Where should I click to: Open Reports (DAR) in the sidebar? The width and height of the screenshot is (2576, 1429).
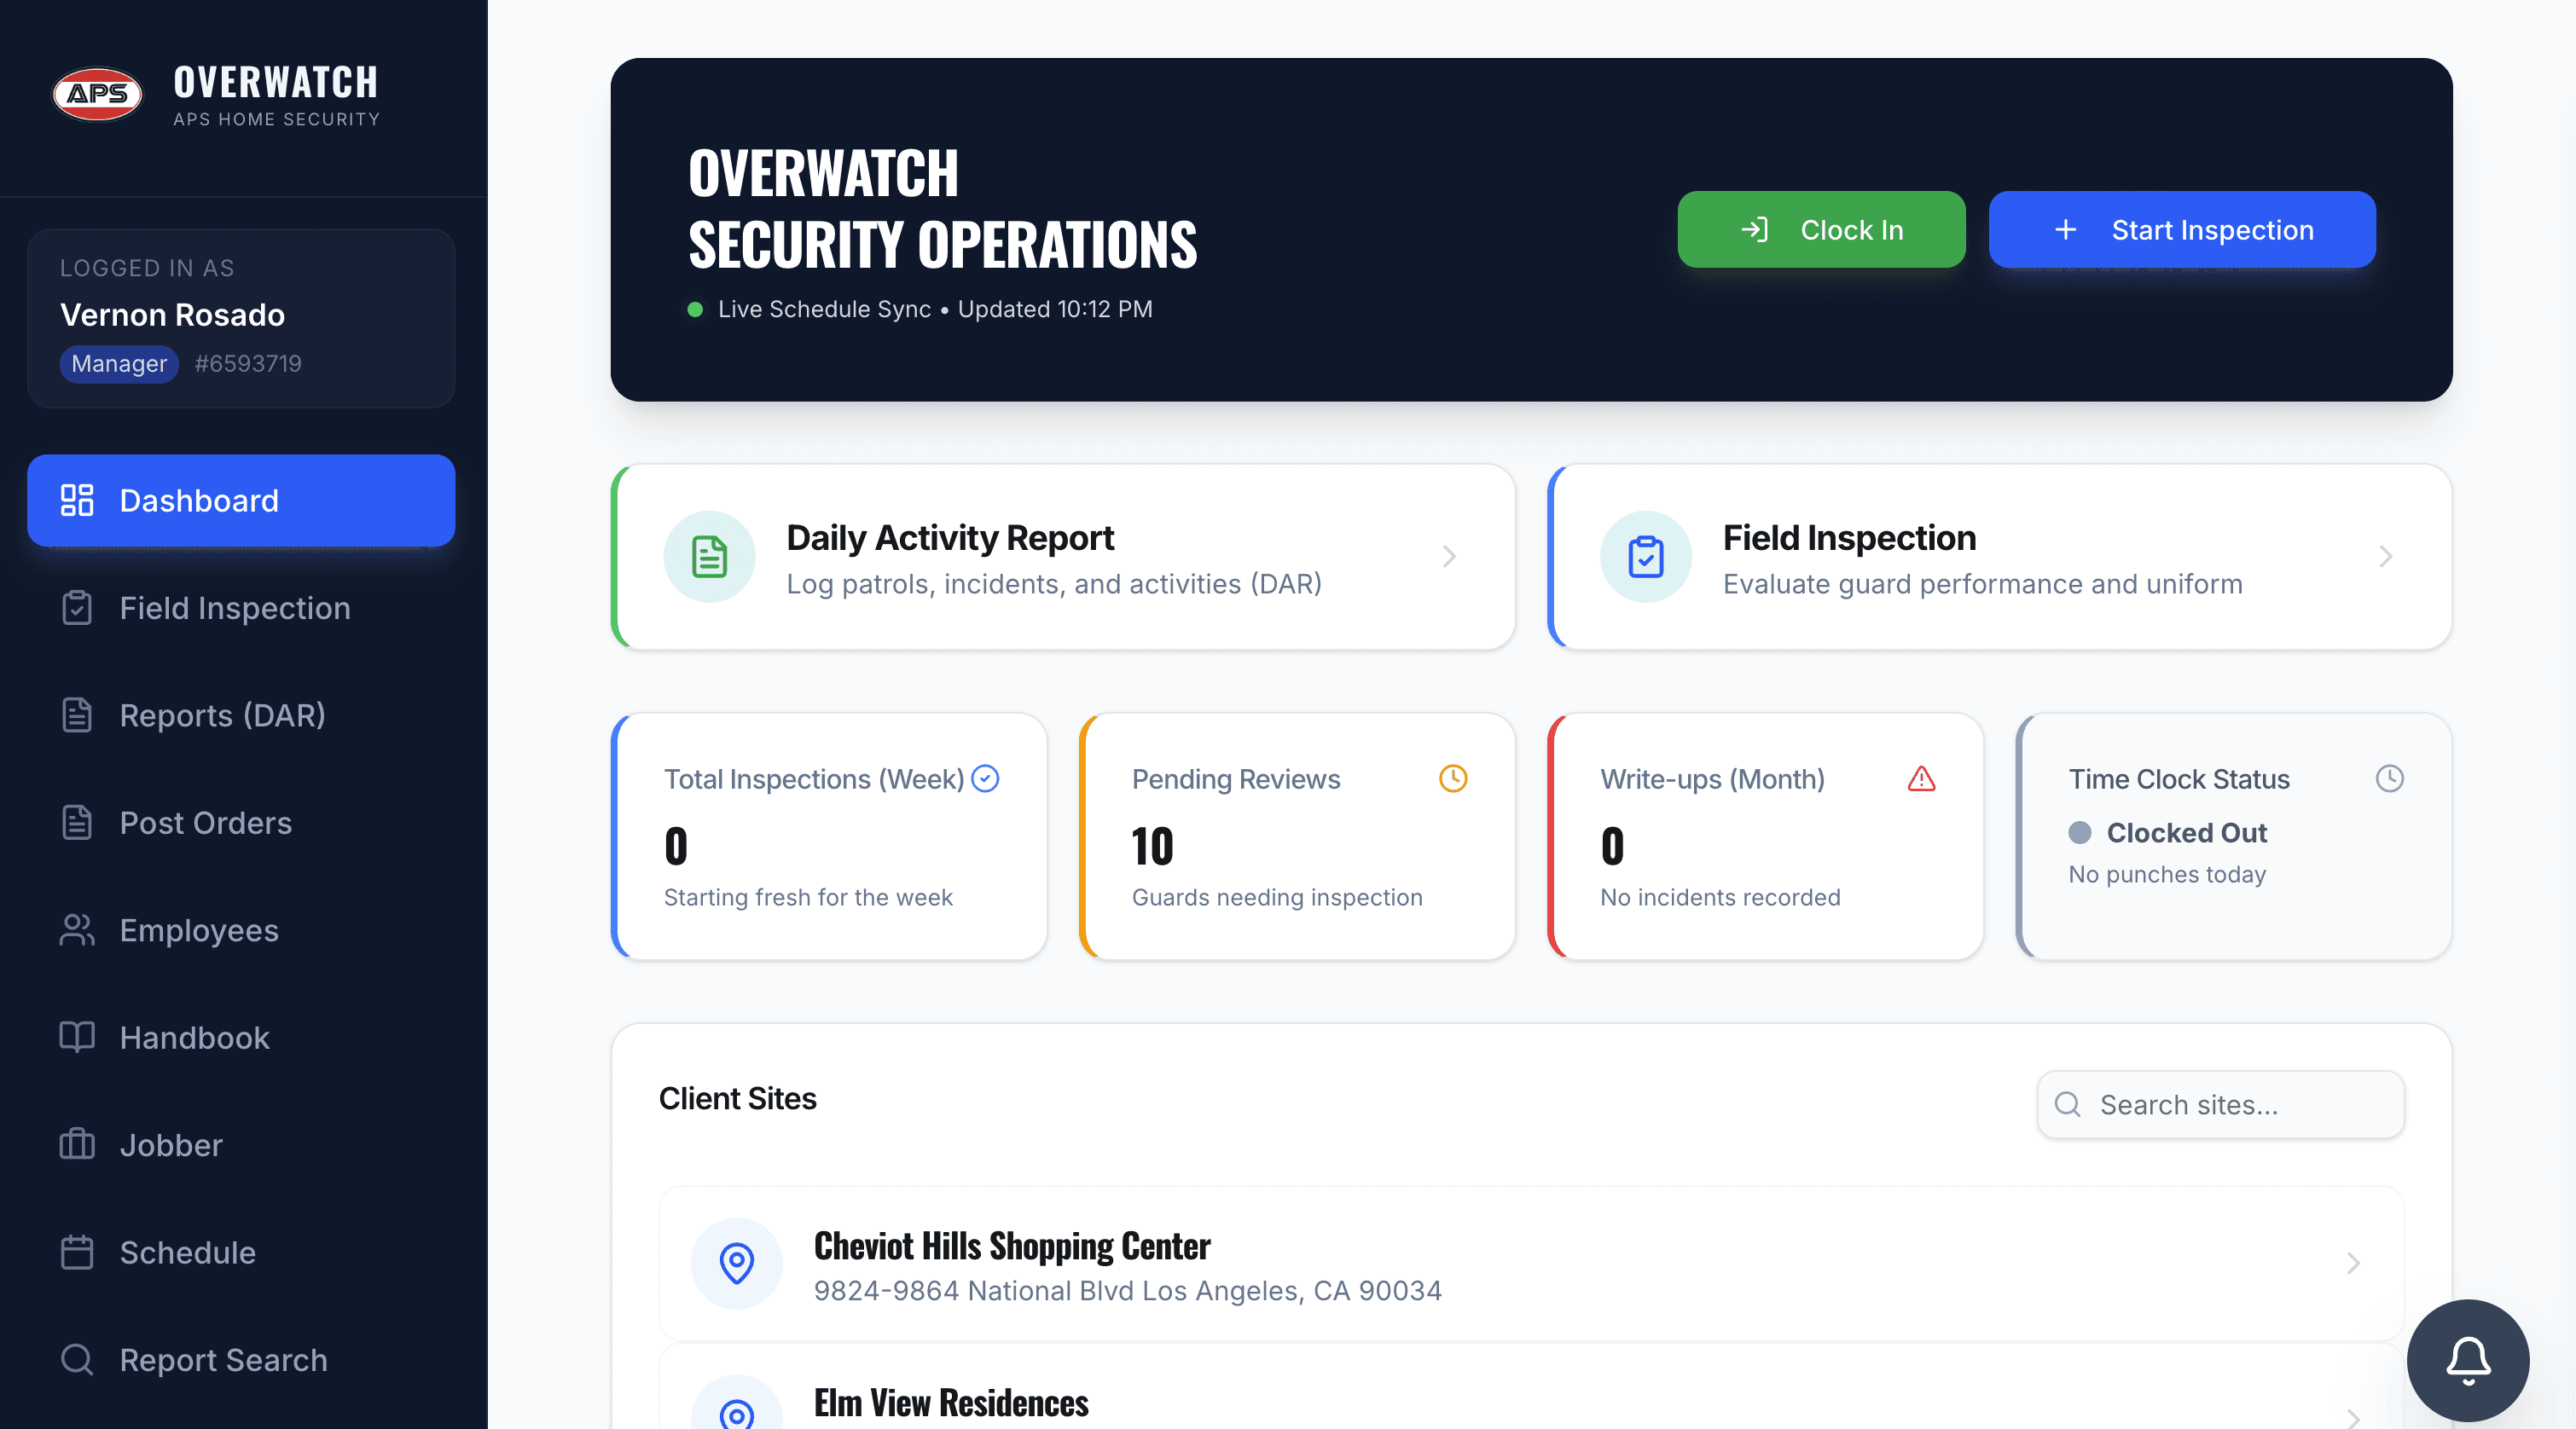(x=222, y=715)
